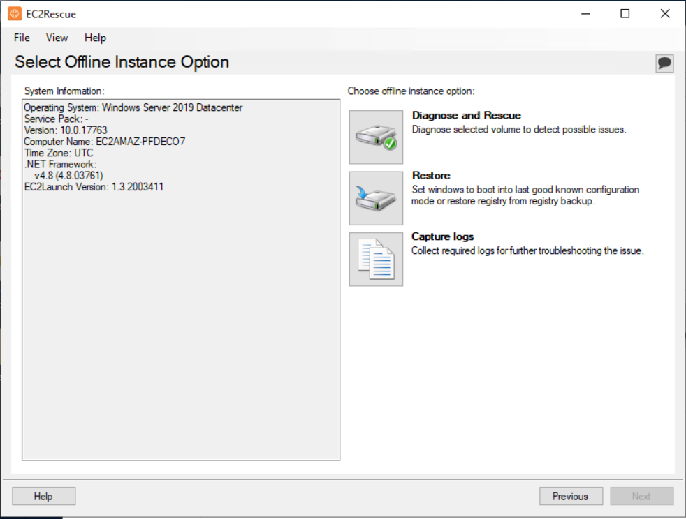Click the Time Zone: UTC line
The height and width of the screenshot is (519, 686).
click(x=59, y=153)
